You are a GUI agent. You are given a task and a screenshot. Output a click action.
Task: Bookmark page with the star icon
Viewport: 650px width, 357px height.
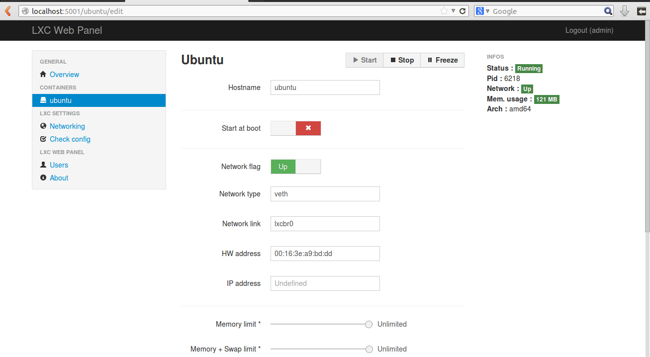click(444, 11)
